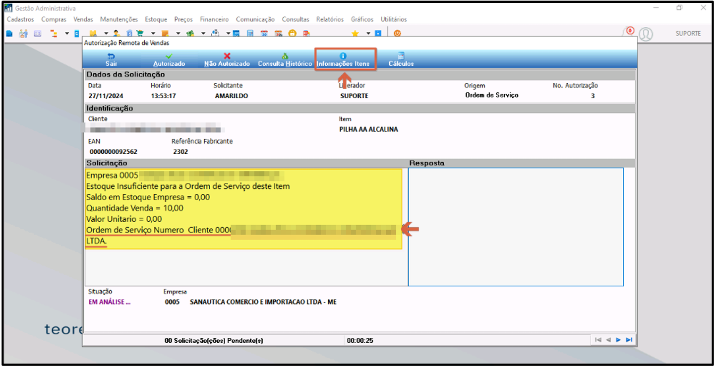Open the Cálculos tool
This screenshot has height=366, width=714.
pos(401,60)
